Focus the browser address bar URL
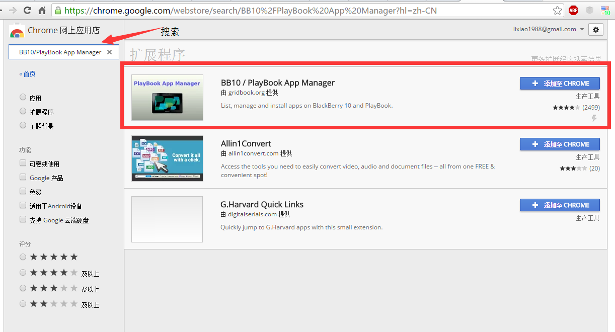 [307, 10]
